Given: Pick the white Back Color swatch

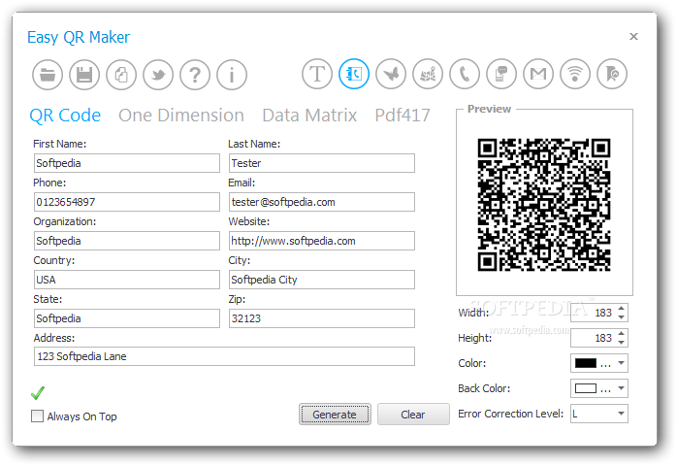Looking at the screenshot, I should (586, 388).
